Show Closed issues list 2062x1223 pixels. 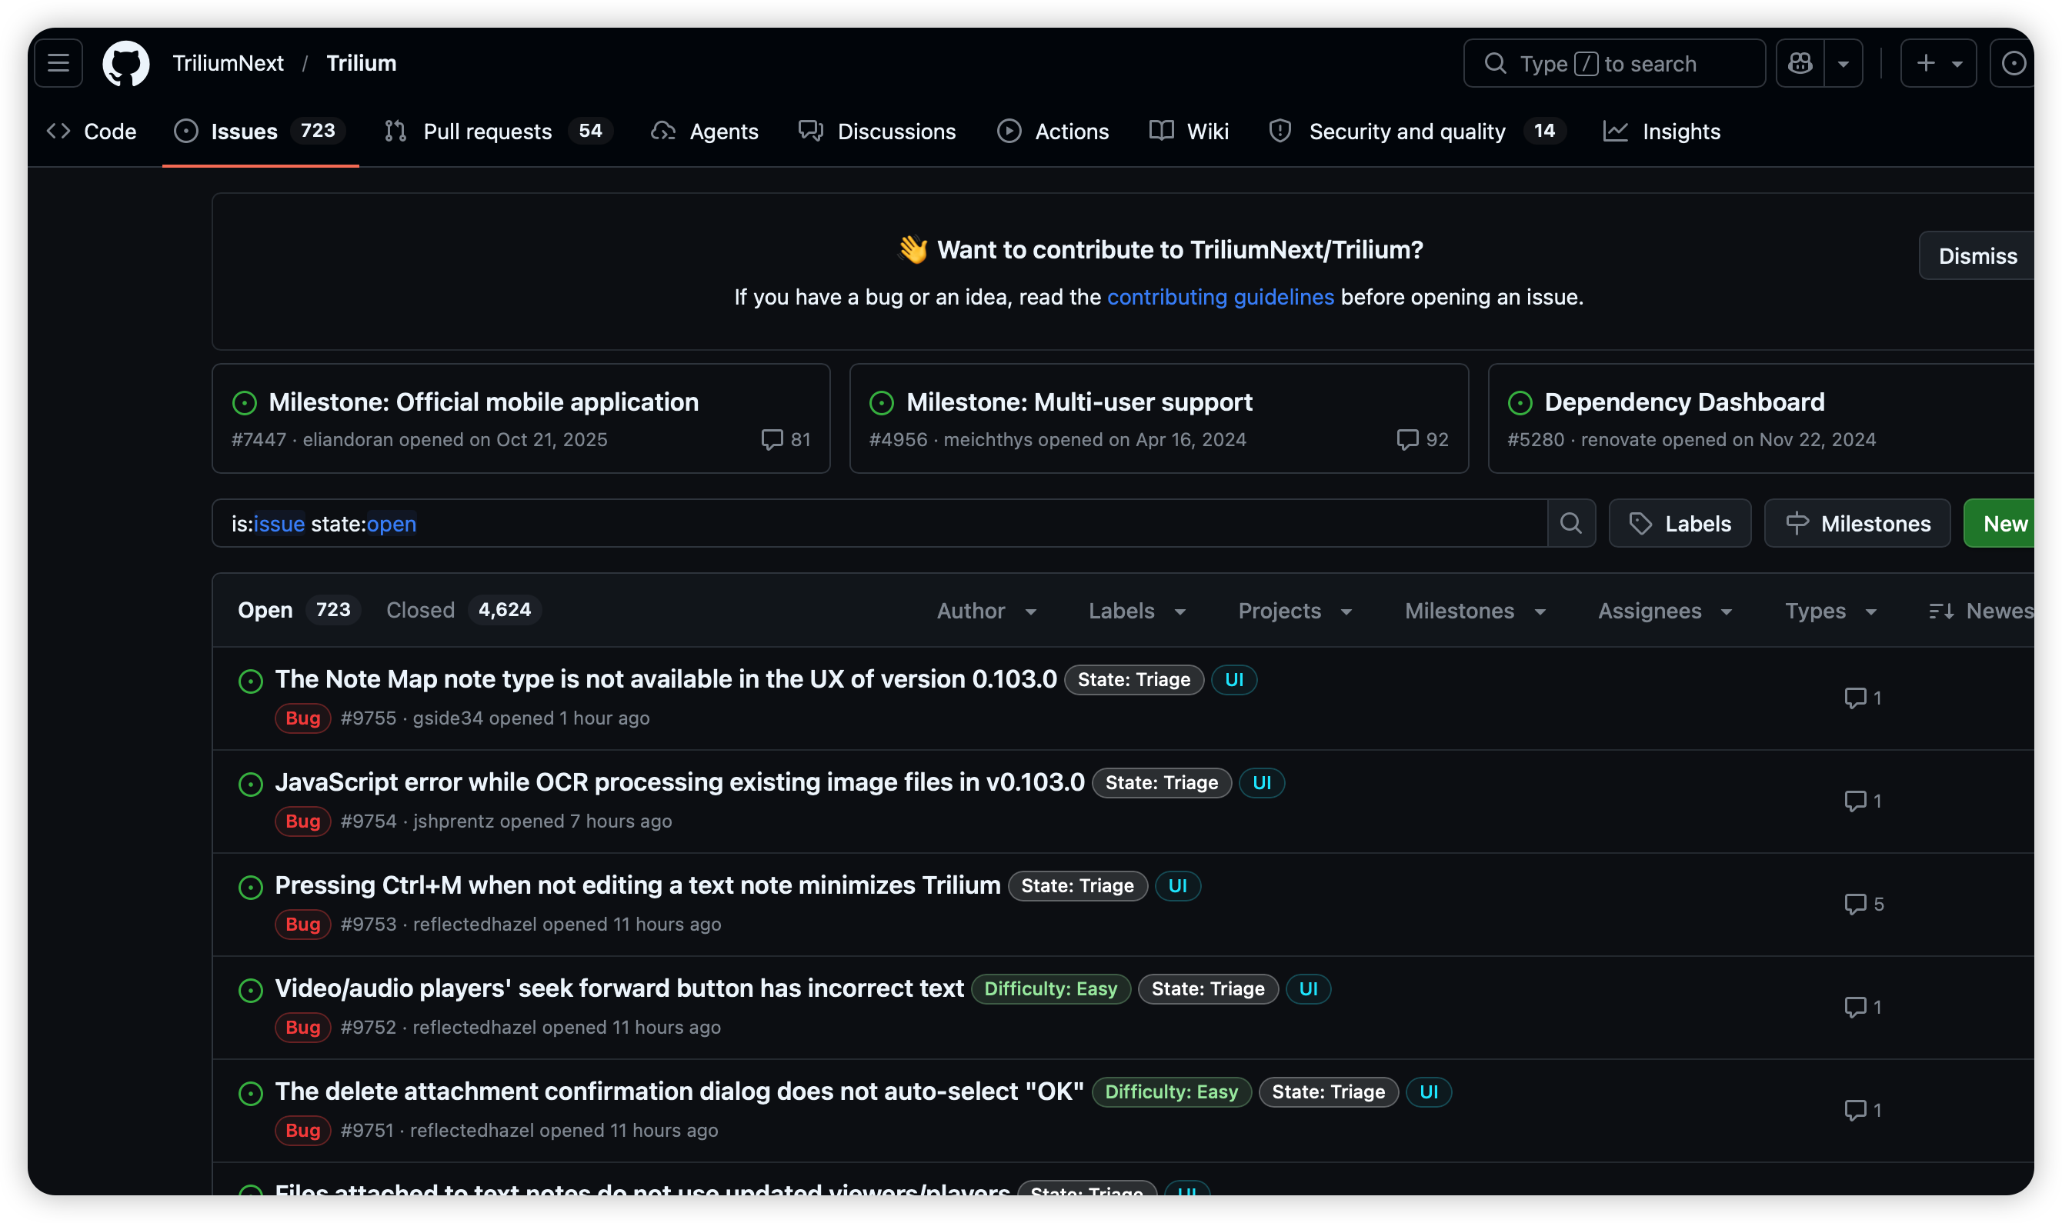click(x=463, y=610)
